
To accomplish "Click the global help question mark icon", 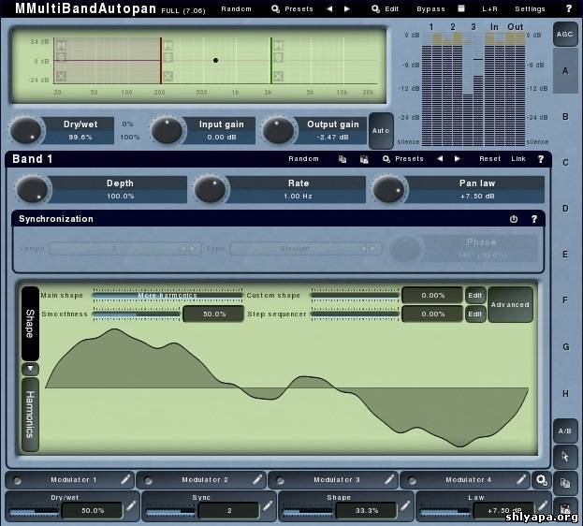I will pyautogui.click(x=568, y=8).
